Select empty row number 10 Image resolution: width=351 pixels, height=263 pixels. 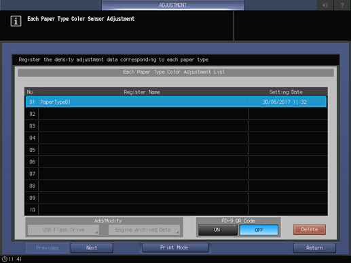tap(176, 209)
